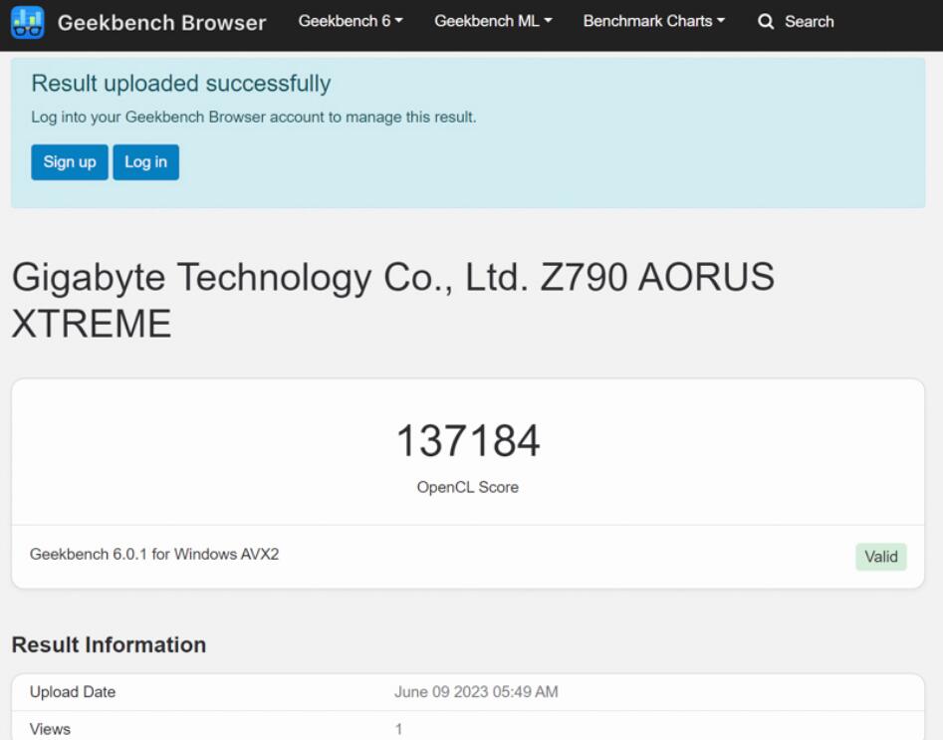Click the June 09 2023 upload date

coord(476,691)
